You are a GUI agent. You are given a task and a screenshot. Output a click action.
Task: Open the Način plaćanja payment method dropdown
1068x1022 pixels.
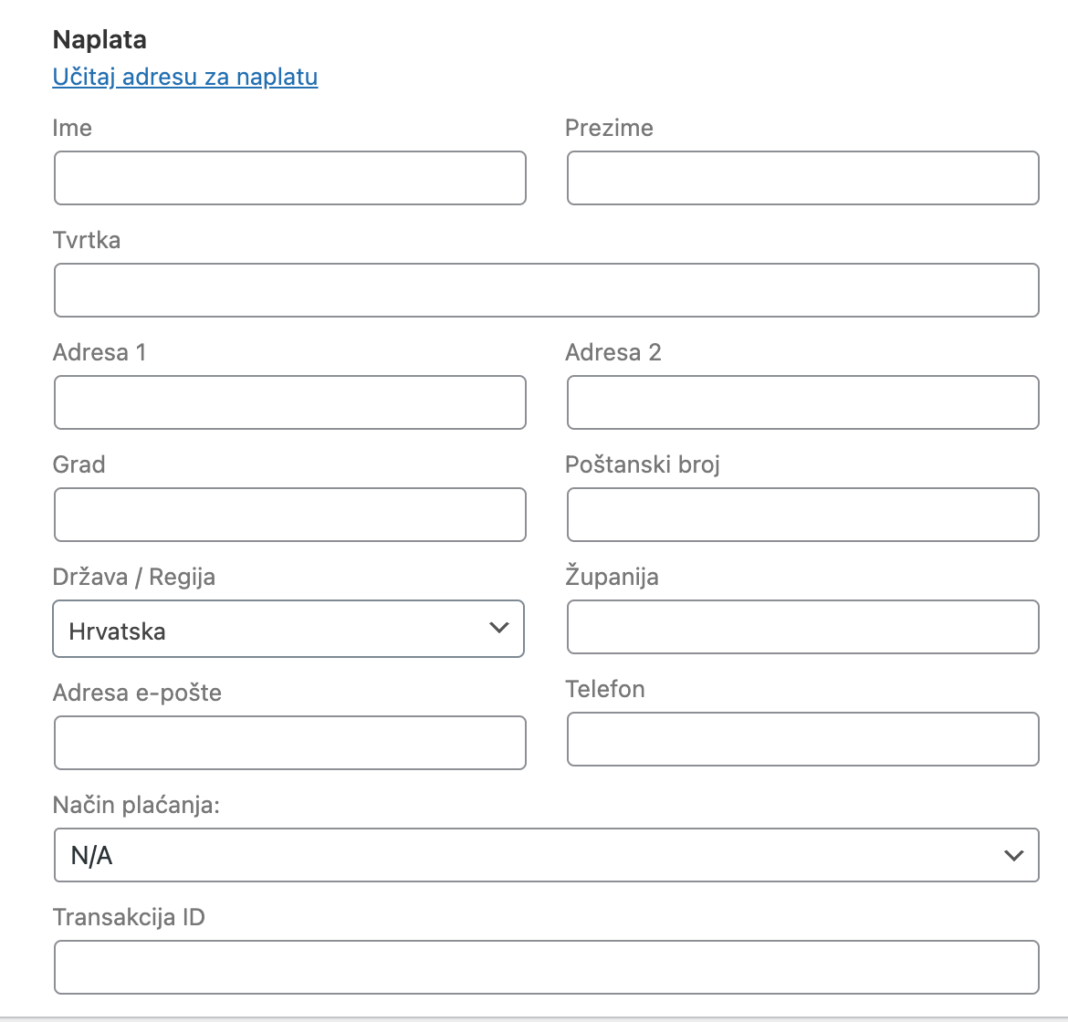point(546,855)
